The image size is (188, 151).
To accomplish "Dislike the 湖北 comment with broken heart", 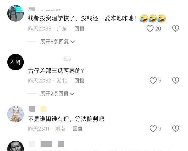I will [176, 80].
